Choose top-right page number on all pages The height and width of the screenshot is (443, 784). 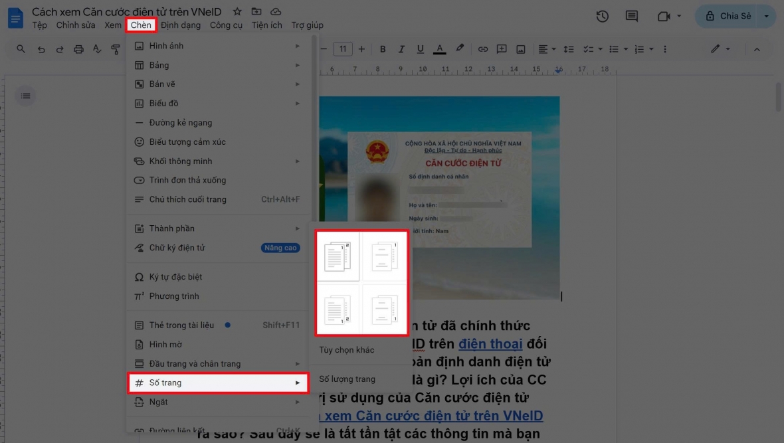point(337,256)
